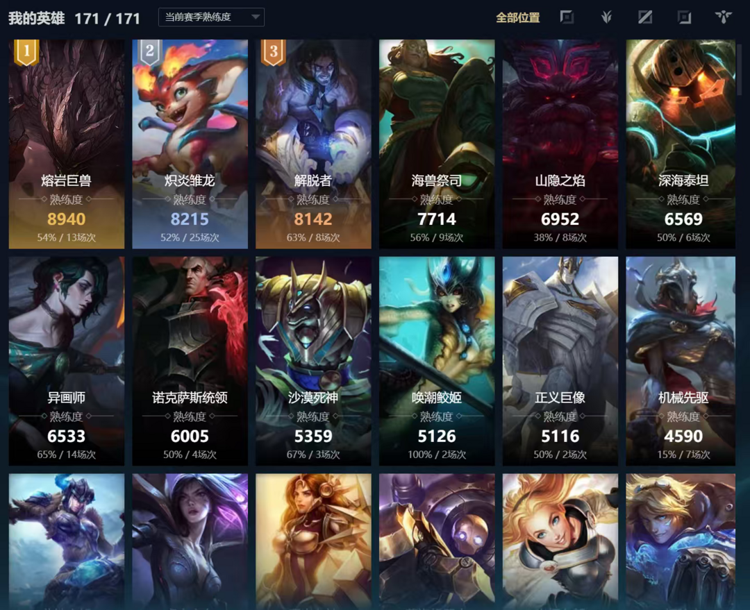Select the 海兽祭司 champion card
This screenshot has height=610, width=750.
coord(437,144)
